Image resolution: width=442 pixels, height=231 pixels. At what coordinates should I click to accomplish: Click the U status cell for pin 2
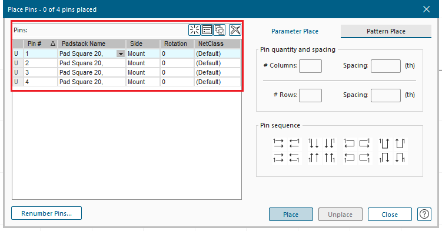pyautogui.click(x=18, y=63)
